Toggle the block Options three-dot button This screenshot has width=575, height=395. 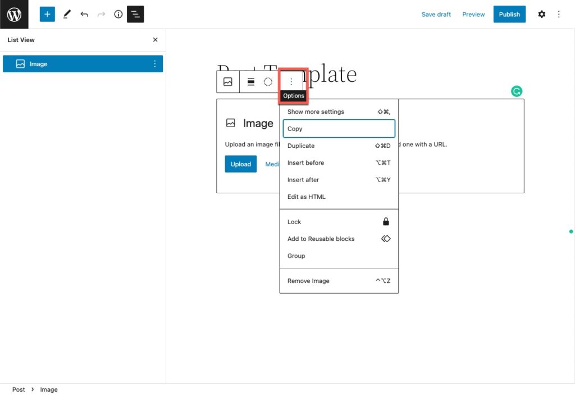coord(291,82)
